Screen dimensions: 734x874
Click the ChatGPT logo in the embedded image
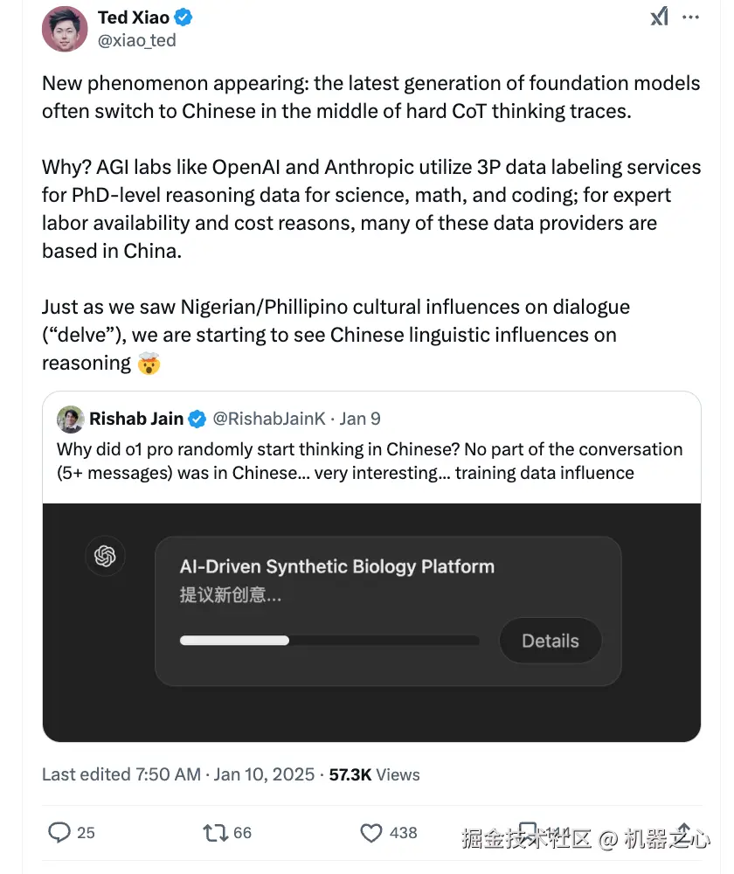(106, 556)
